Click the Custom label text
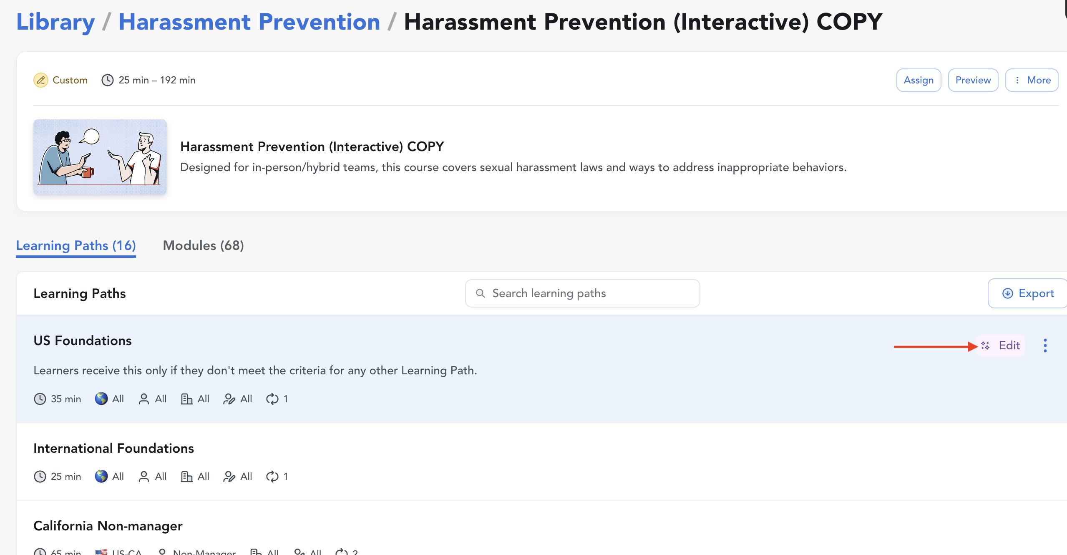 70,80
